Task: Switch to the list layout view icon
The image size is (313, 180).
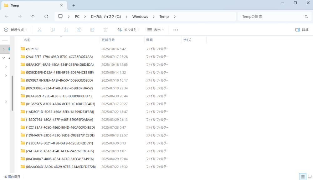Action: 302,177
